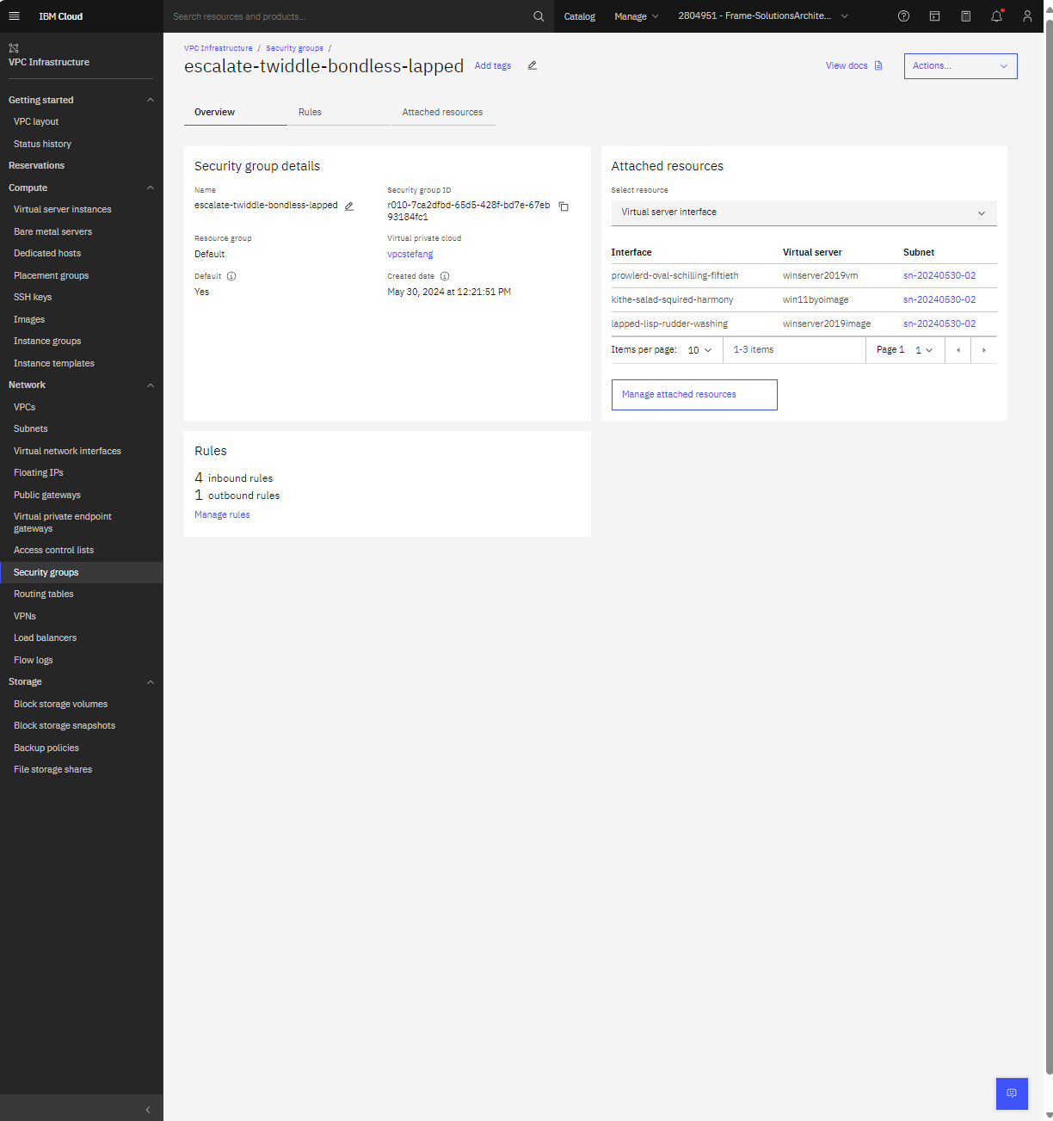Screen dimensions: 1053x1121
Task: Open the Catalog menu in the header
Action: point(579,15)
